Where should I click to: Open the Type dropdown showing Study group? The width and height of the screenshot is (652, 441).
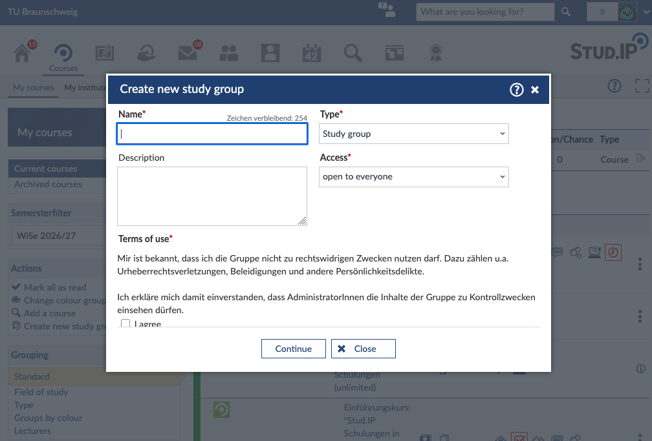[414, 134]
